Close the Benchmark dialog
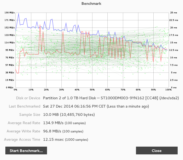 [157, 151]
